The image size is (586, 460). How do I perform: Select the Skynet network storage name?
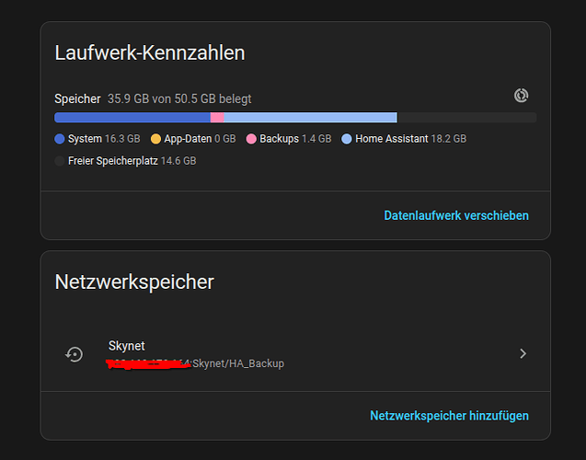tap(126, 346)
